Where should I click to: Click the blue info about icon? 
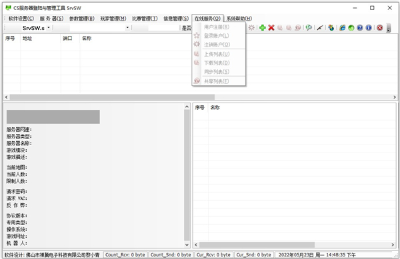point(369,28)
